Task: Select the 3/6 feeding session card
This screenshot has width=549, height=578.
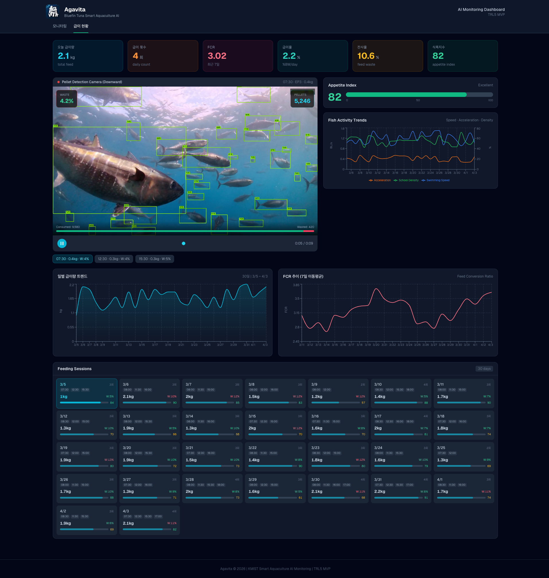Action: pyautogui.click(x=149, y=393)
